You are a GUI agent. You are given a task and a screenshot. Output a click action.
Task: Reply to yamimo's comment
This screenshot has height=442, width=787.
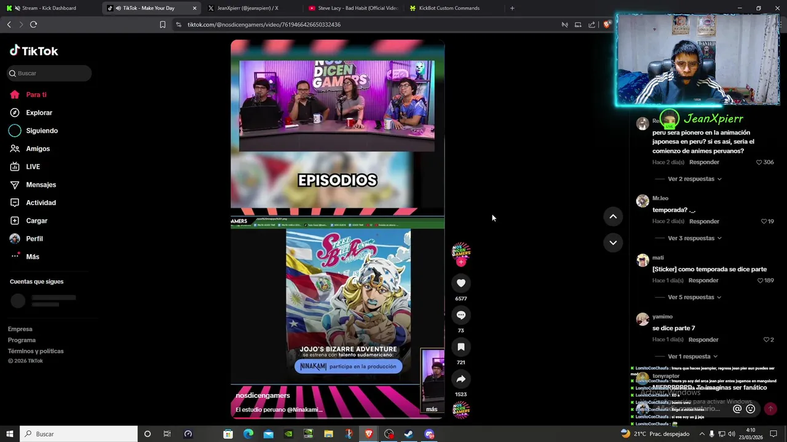pos(703,339)
